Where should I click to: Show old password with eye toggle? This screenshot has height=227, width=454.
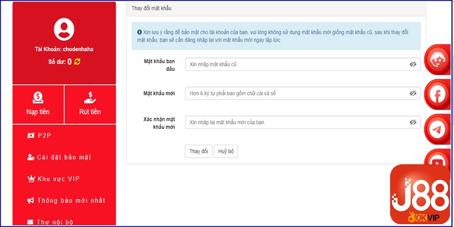(413, 65)
